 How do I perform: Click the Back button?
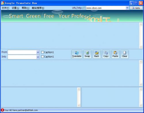pos(97,54)
